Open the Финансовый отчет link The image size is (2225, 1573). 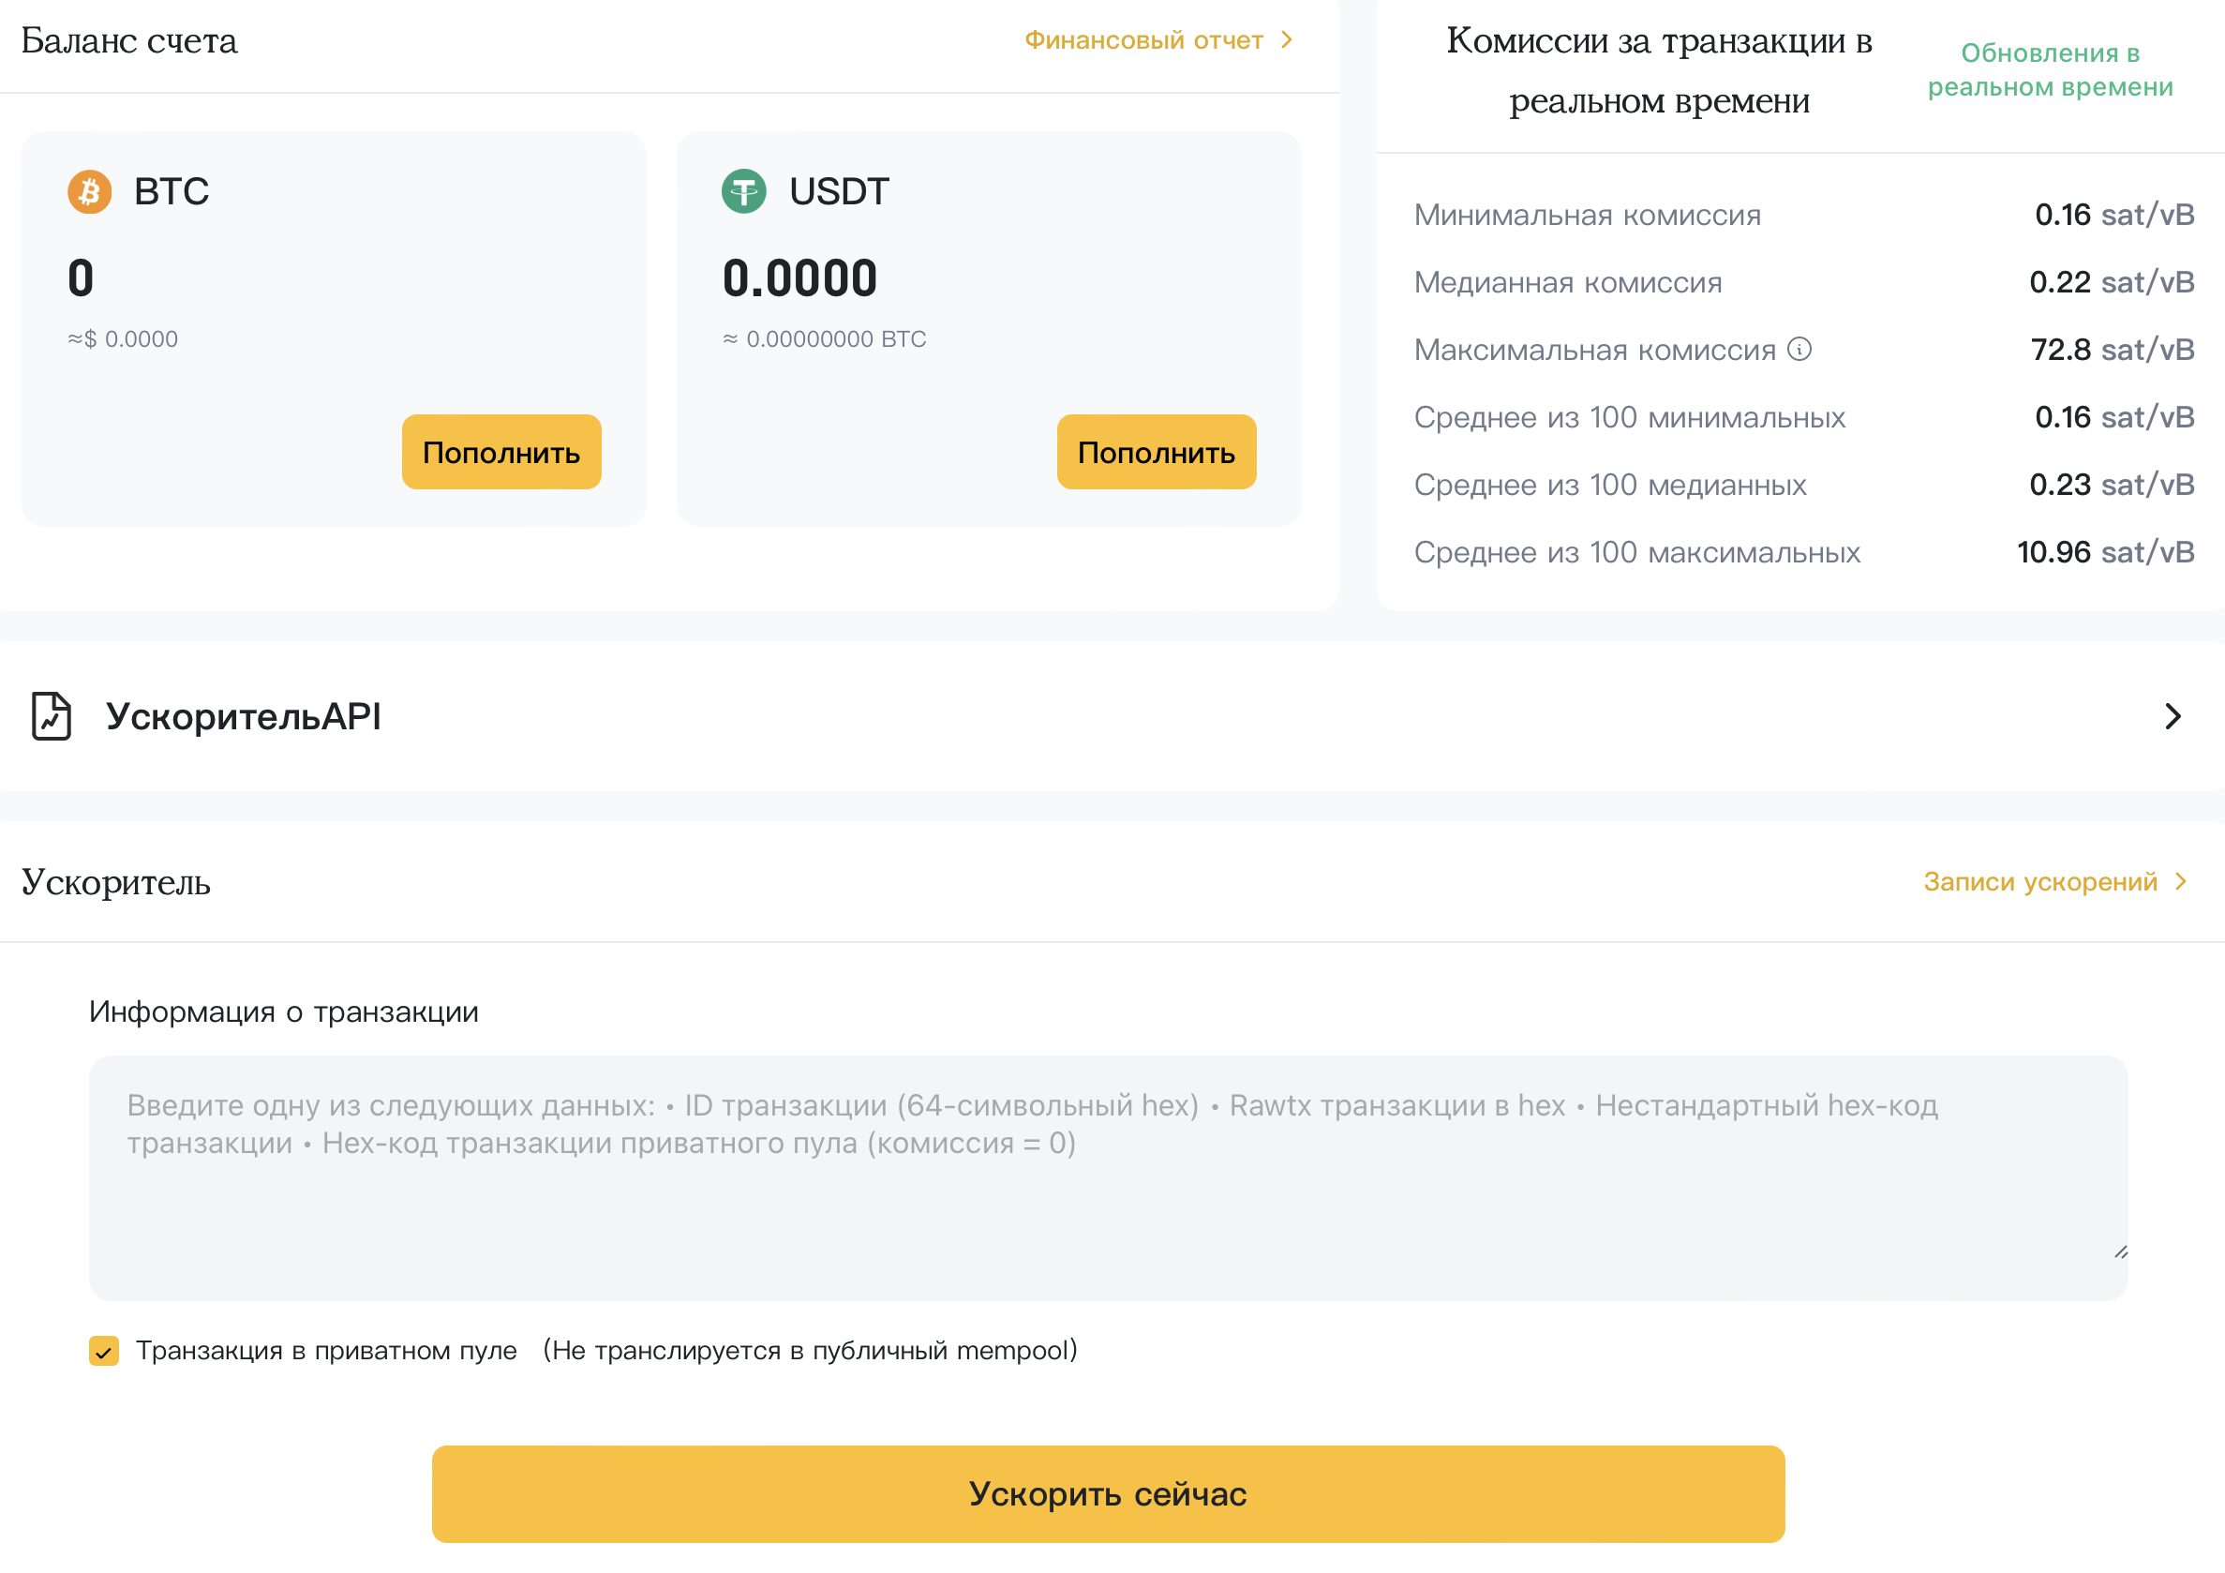pos(1143,39)
